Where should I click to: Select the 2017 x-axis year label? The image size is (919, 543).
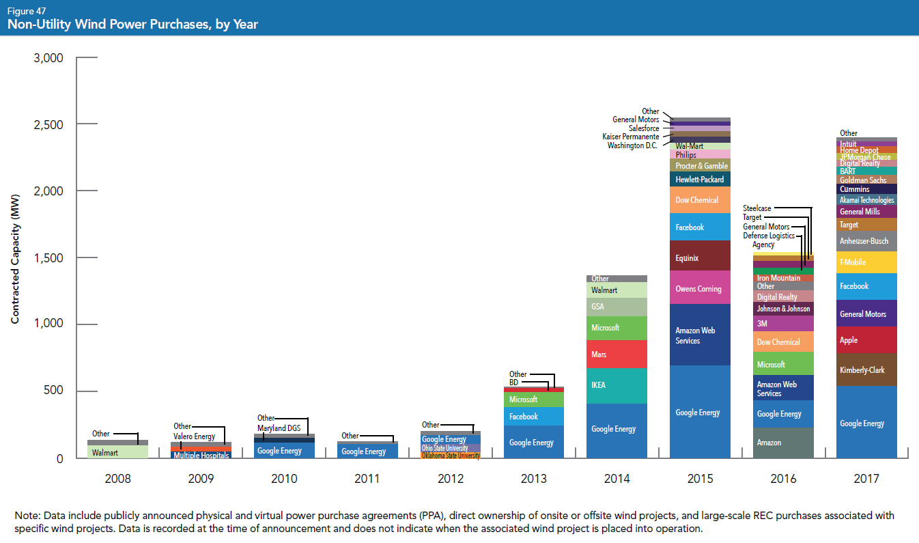pyautogui.click(x=866, y=479)
